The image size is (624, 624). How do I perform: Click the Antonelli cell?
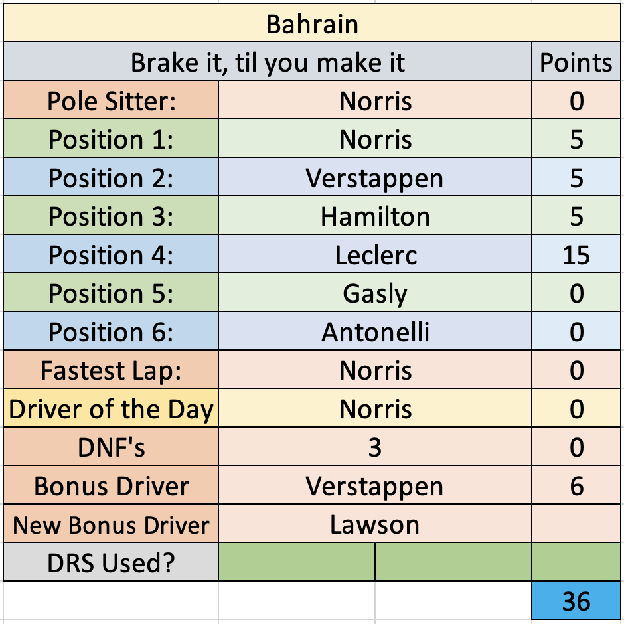coord(375,331)
